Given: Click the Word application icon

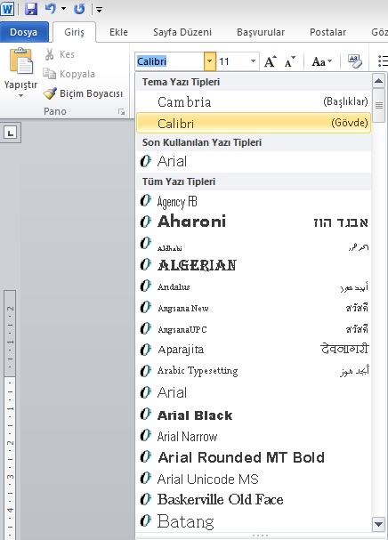Looking at the screenshot, I should click(7, 9).
